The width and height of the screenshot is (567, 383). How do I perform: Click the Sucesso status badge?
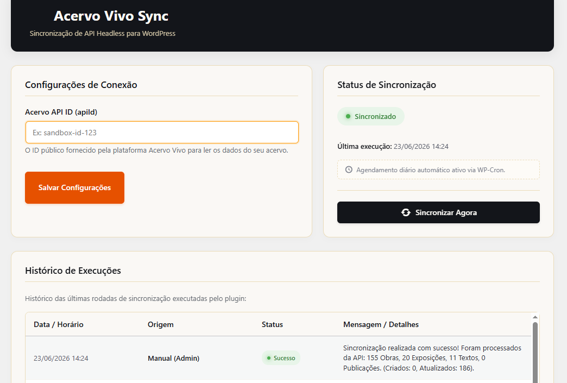281,357
